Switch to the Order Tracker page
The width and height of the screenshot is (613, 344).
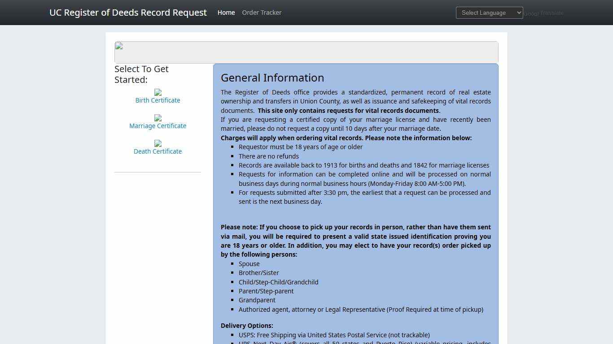click(262, 13)
